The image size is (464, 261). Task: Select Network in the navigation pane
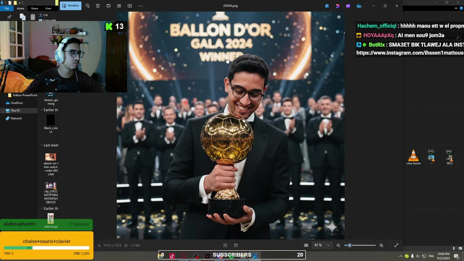14,119
